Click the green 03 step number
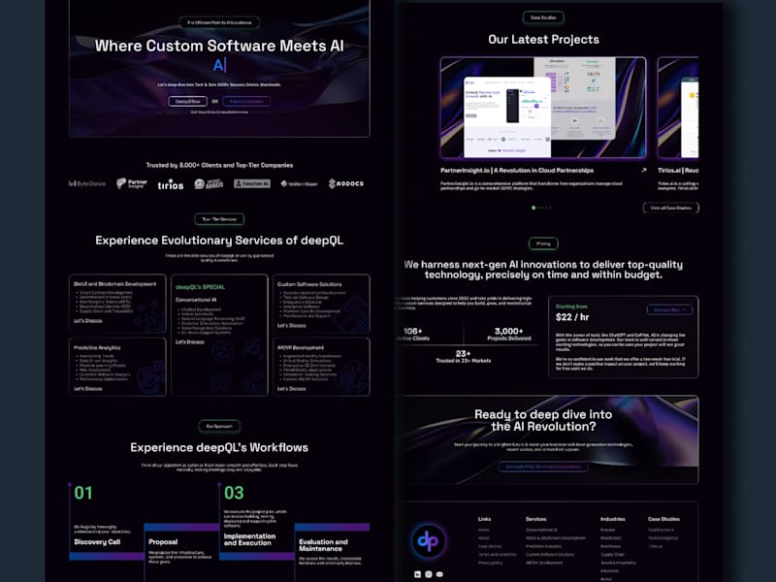 point(234,493)
